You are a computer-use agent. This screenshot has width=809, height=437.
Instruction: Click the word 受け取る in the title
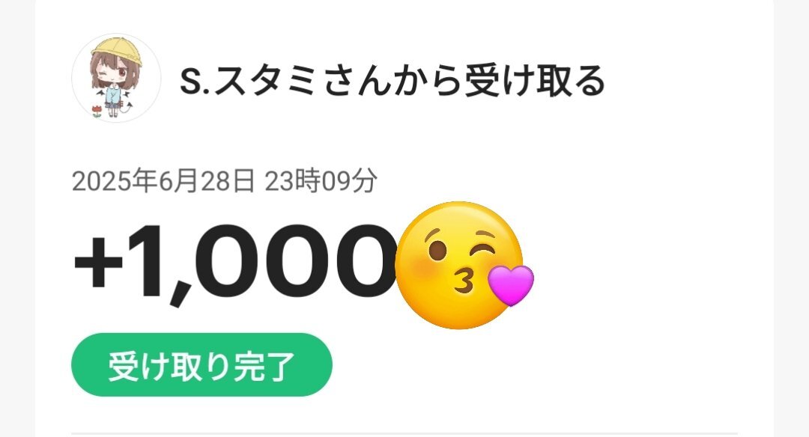[535, 82]
